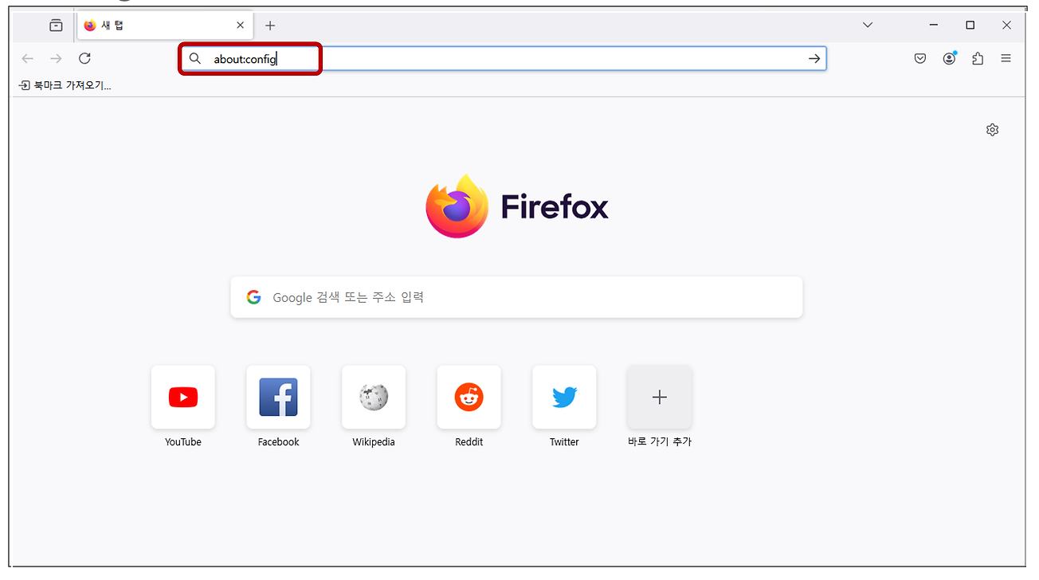This screenshot has height=580, width=1039.
Task: Open the Pocket save icon
Action: coord(920,58)
